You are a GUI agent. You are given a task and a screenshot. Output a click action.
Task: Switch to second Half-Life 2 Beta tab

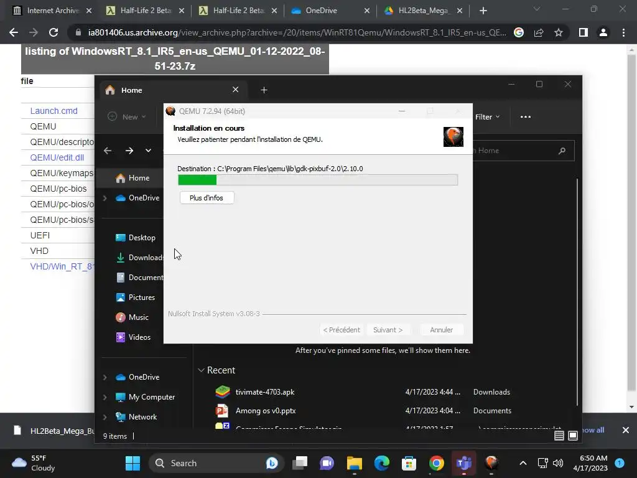pyautogui.click(x=238, y=11)
